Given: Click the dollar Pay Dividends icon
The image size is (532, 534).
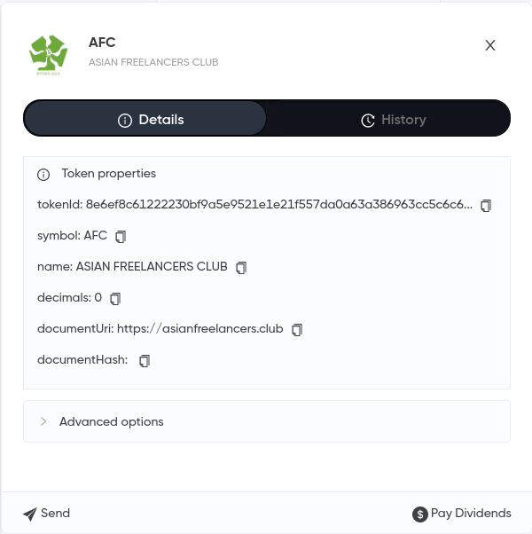Looking at the screenshot, I should (420, 514).
